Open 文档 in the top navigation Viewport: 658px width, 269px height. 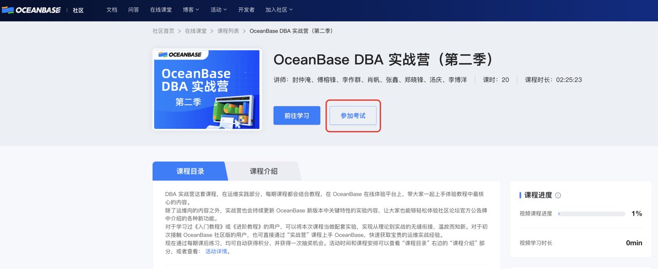click(x=112, y=10)
